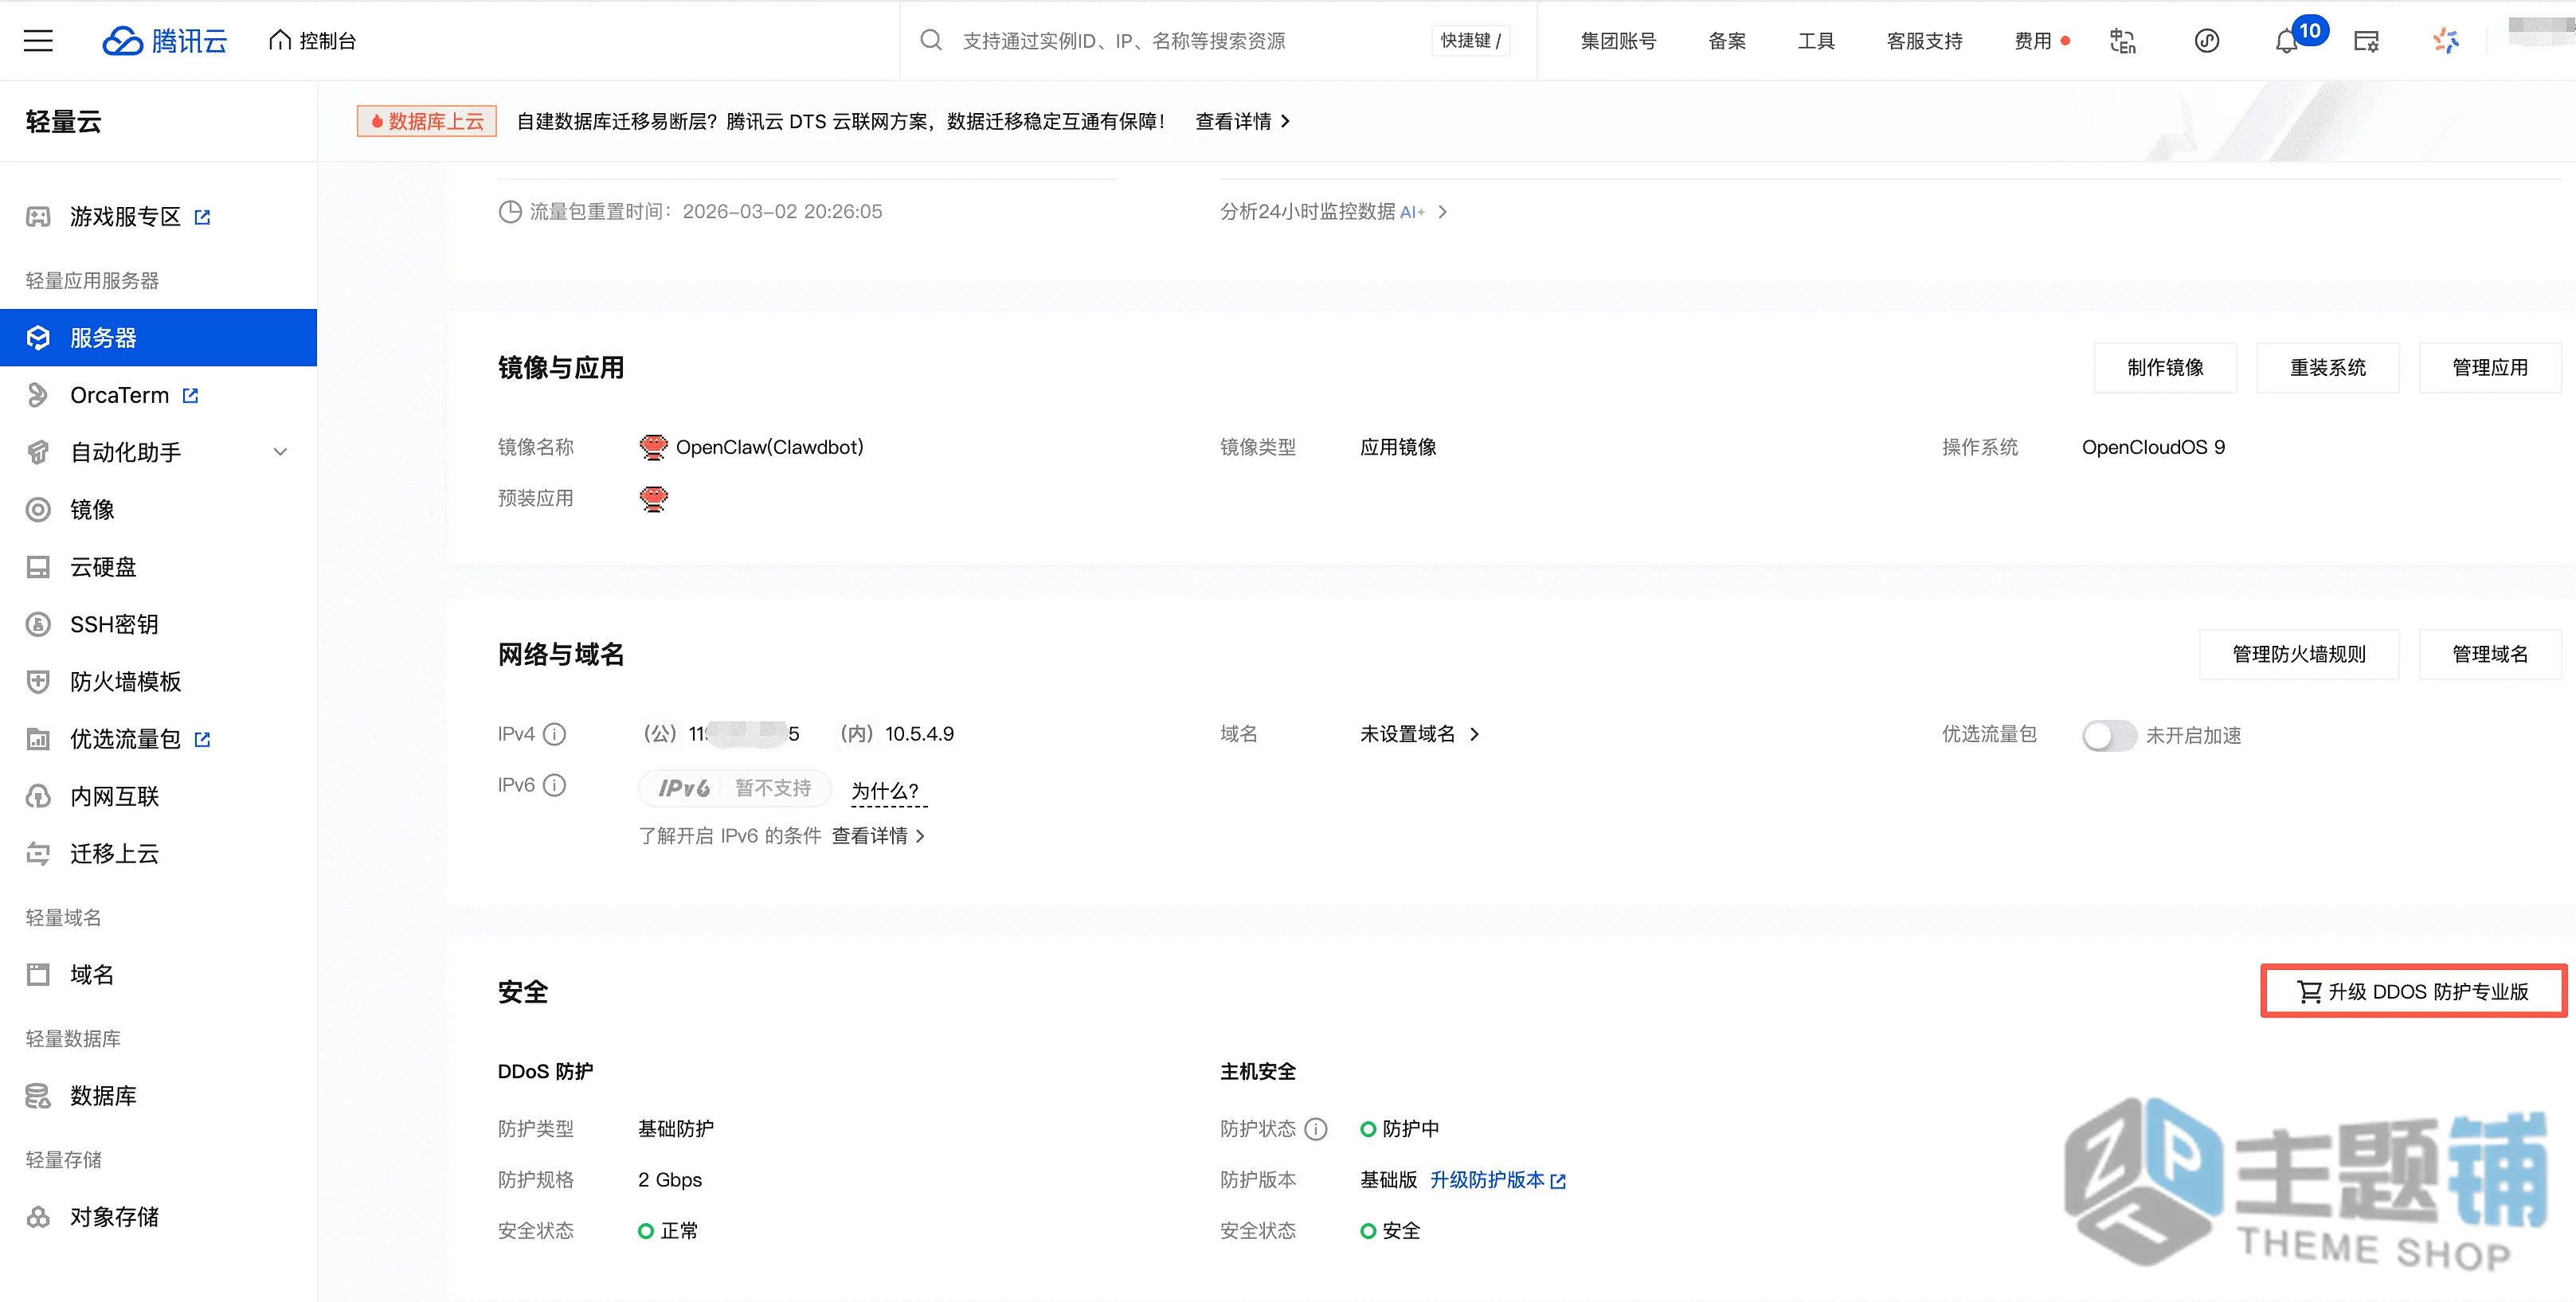This screenshot has height=1302, width=2576.
Task: Expand the 自动化助手 submenu chevron
Action: tap(281, 452)
